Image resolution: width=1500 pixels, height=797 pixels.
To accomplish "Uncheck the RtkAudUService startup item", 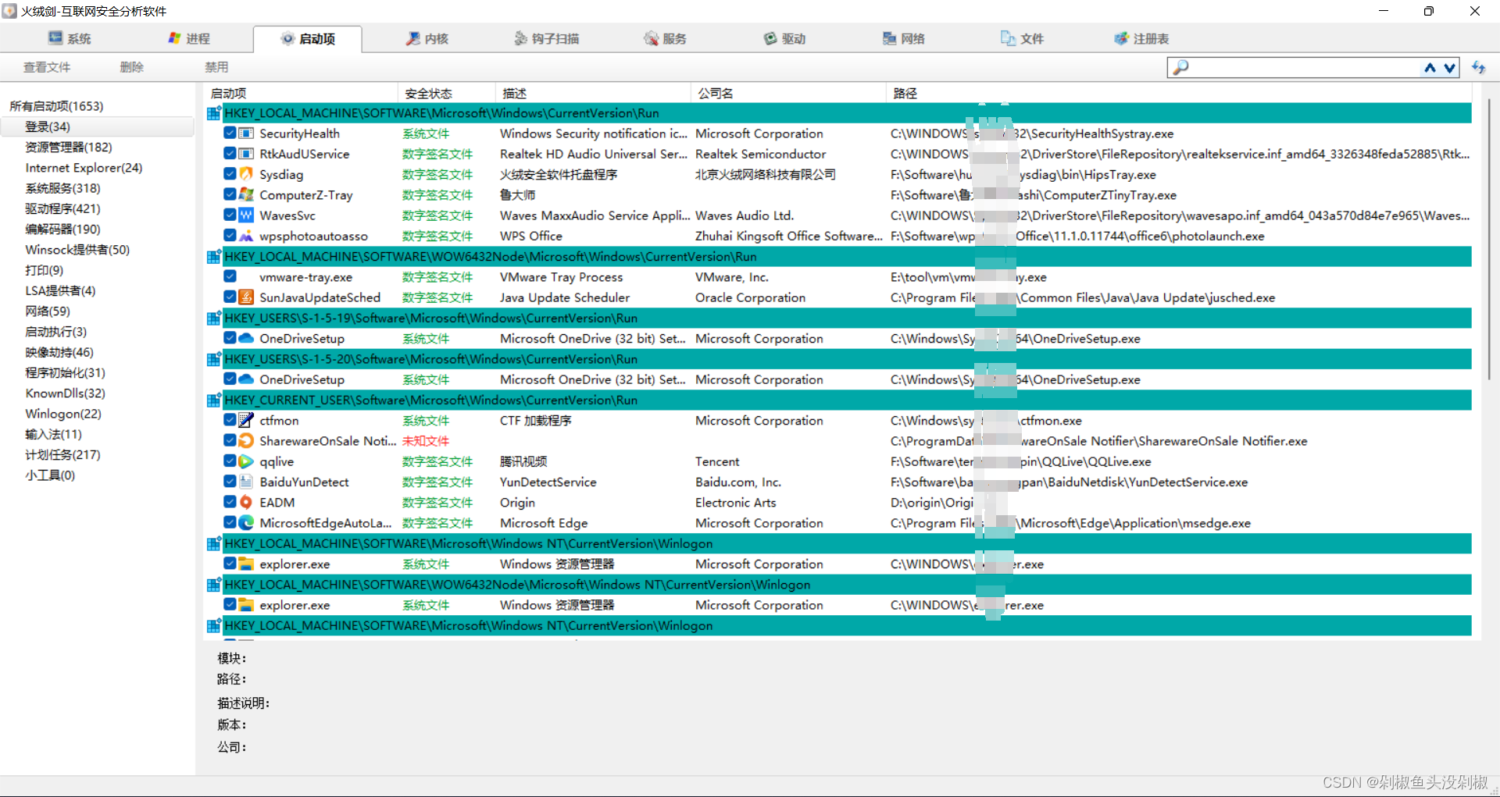I will (230, 154).
